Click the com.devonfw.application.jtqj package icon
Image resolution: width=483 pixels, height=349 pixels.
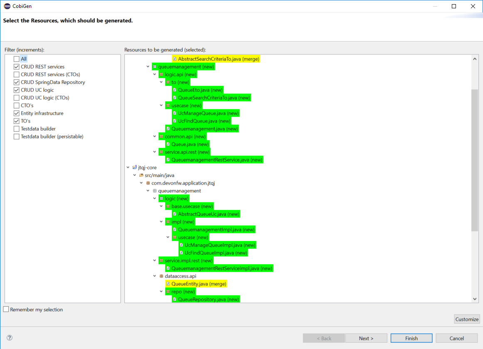pos(148,183)
